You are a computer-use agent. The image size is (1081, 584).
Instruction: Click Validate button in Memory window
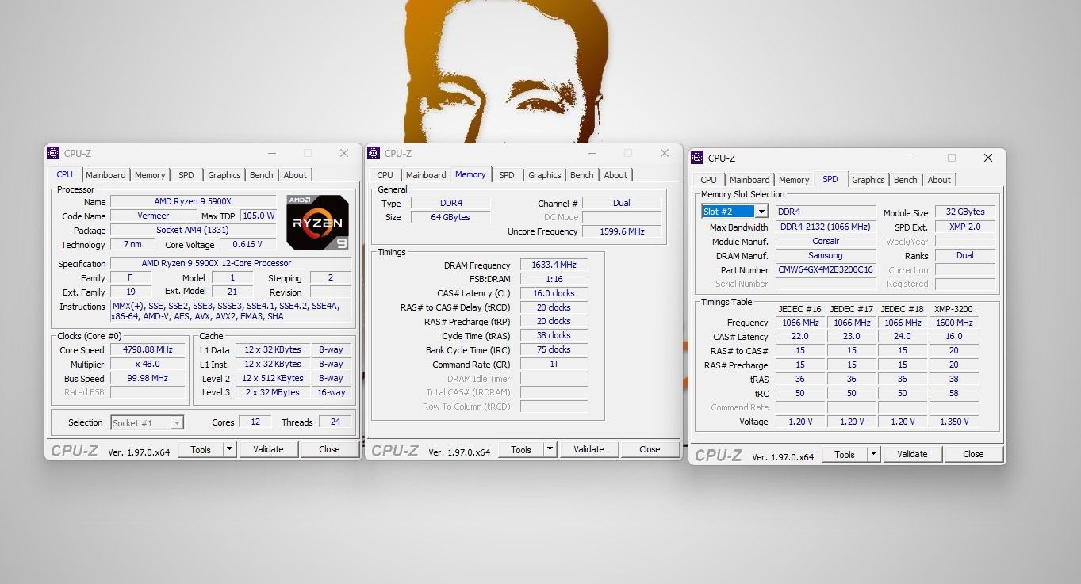click(588, 449)
